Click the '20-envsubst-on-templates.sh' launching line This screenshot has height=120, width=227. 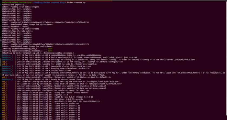54,86
